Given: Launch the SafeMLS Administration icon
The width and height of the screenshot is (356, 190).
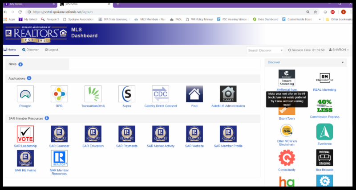Looking at the screenshot, I should coord(228,94).
